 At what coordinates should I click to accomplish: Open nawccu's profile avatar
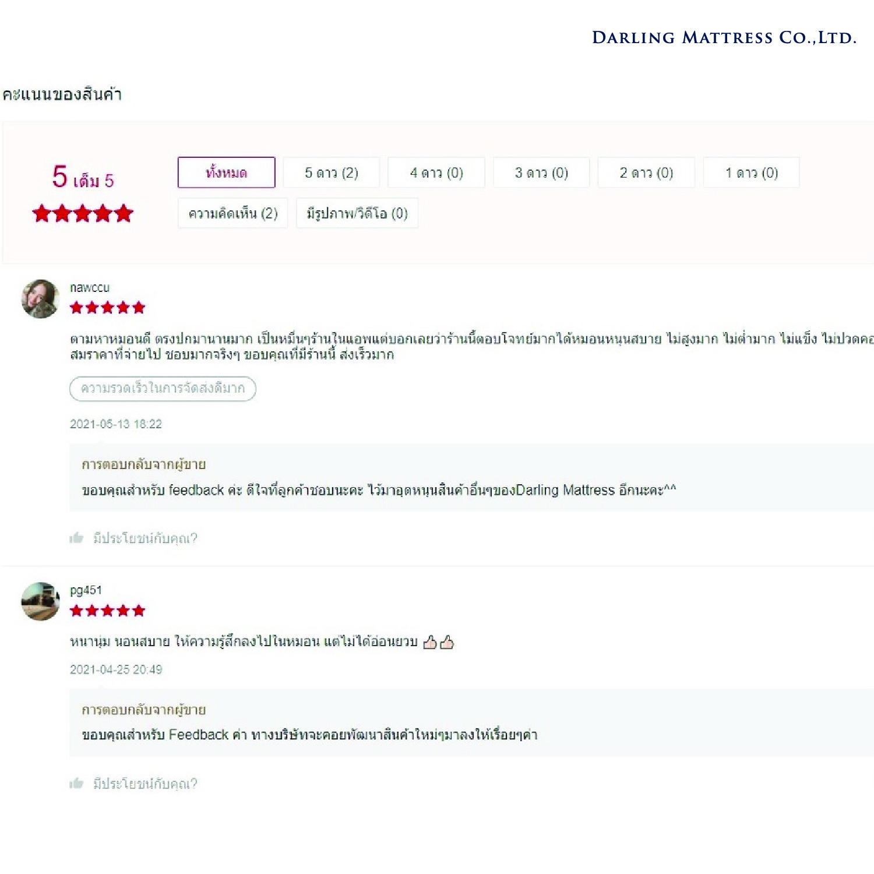pyautogui.click(x=40, y=298)
